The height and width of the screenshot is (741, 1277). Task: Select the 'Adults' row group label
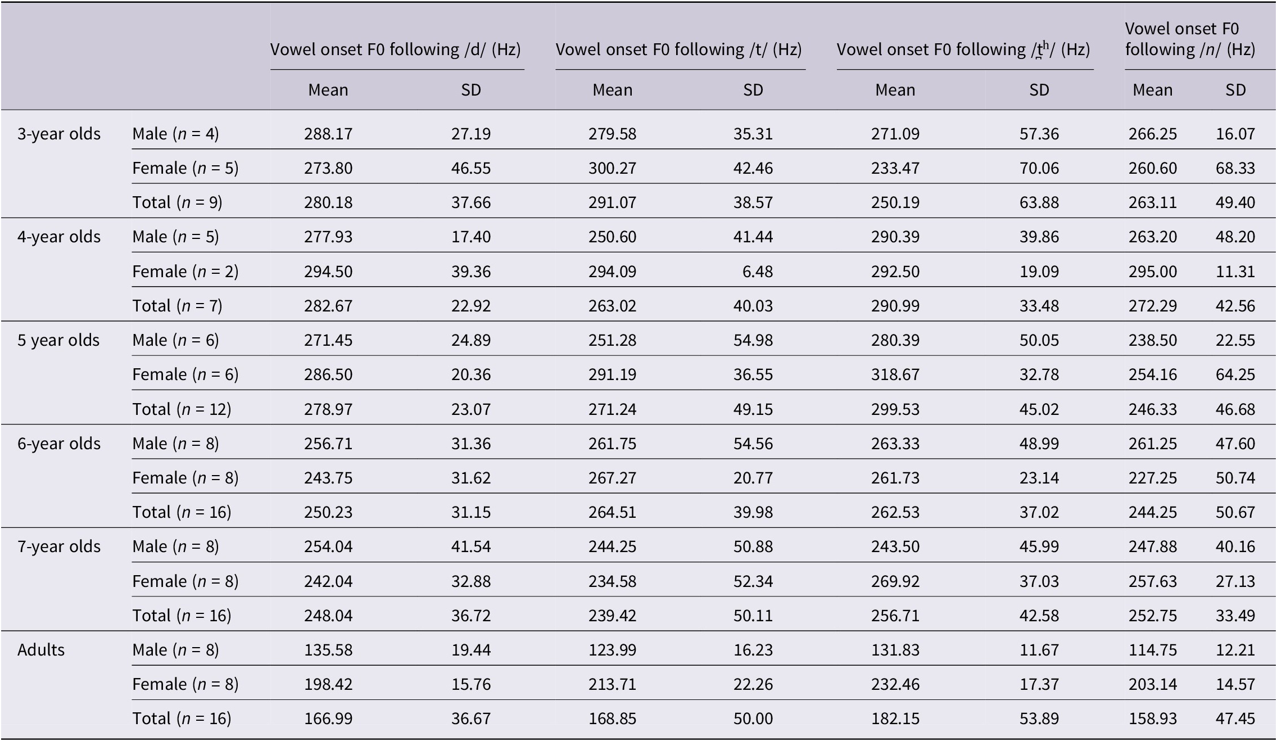pos(41,650)
